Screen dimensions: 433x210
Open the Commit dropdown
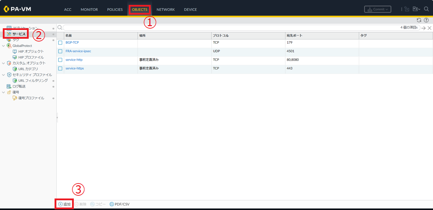coord(377,9)
